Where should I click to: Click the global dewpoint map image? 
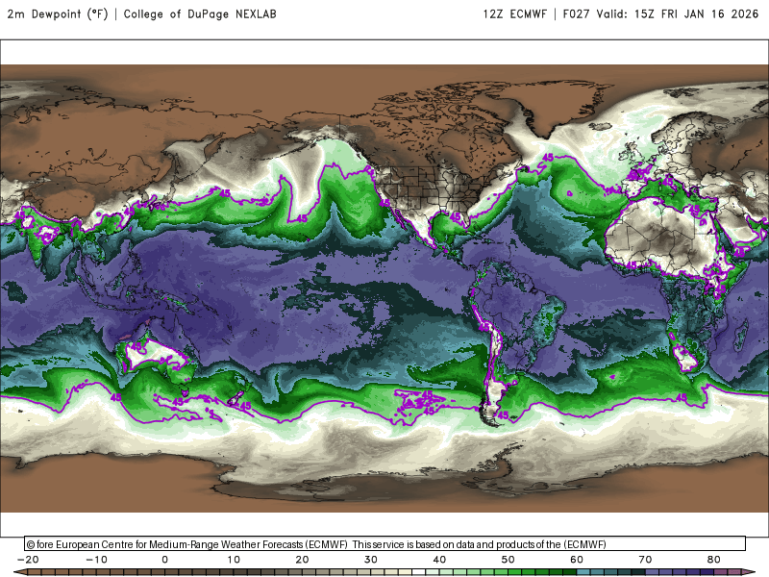point(384,288)
